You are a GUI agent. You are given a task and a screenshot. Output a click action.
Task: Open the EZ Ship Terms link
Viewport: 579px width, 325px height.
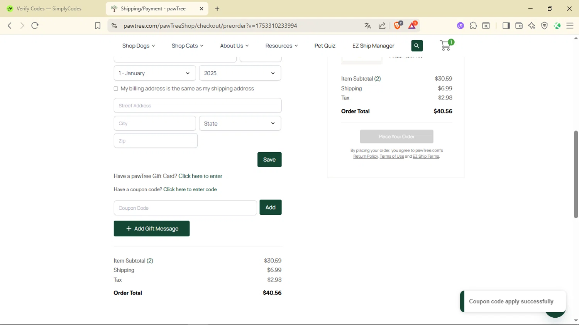click(x=426, y=157)
